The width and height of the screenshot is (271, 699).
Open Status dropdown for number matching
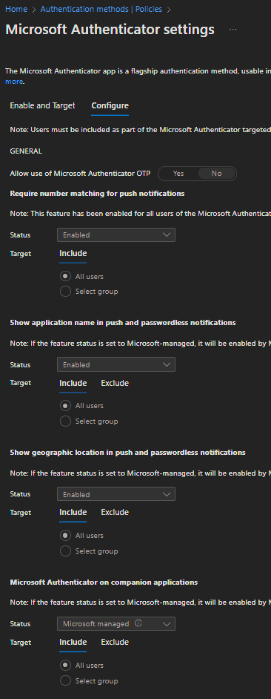pos(116,235)
